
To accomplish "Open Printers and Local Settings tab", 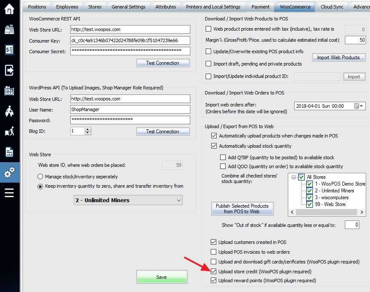I will pyautogui.click(x=213, y=7).
